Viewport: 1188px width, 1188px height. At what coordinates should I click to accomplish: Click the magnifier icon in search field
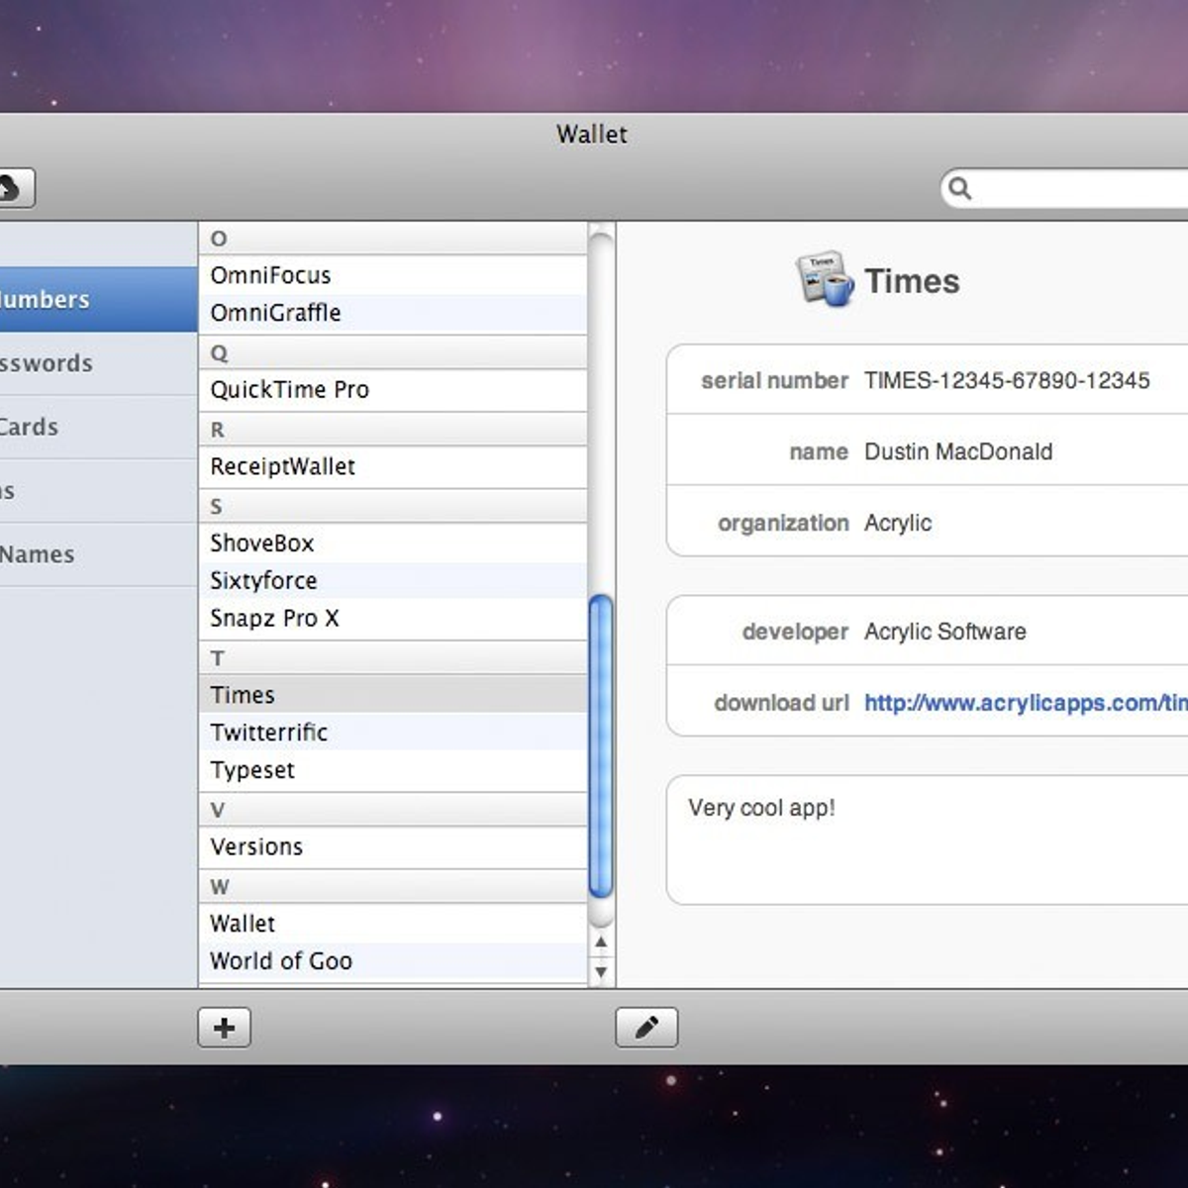tap(959, 188)
